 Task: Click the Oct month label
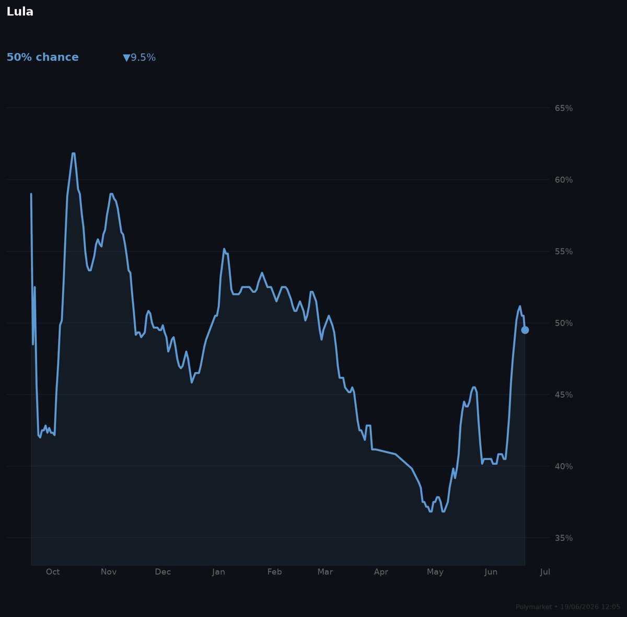pos(53,572)
